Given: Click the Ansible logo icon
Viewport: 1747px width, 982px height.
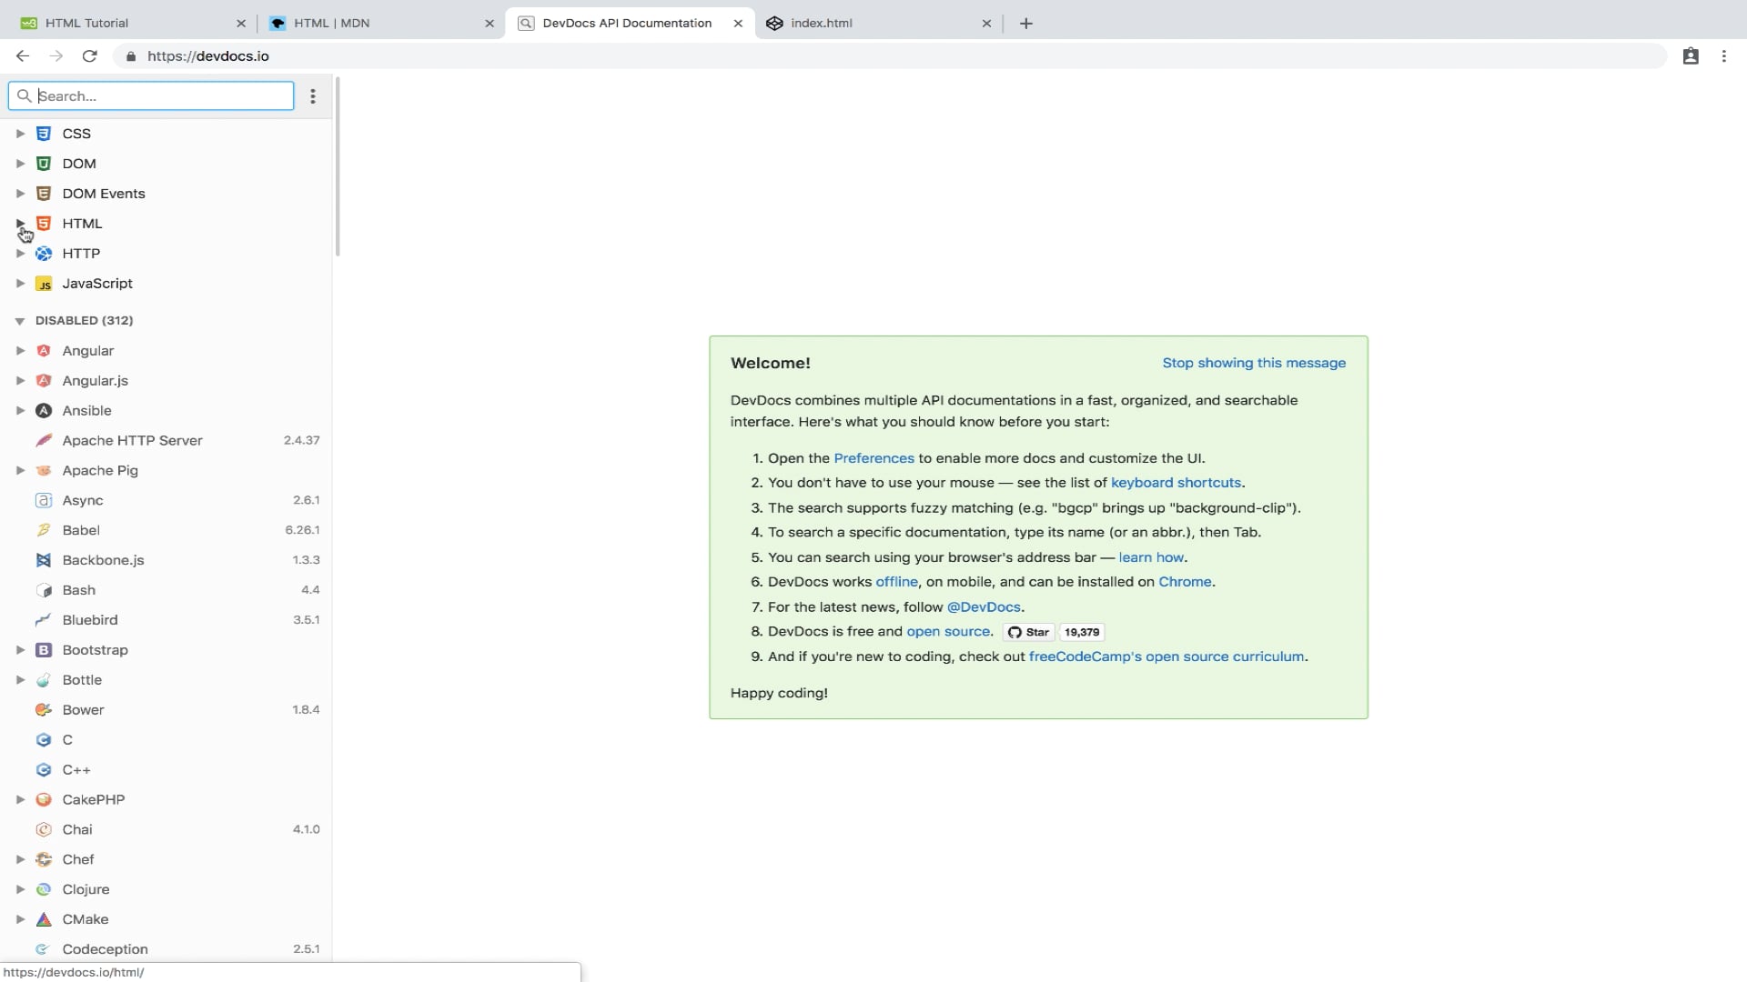Looking at the screenshot, I should (43, 411).
